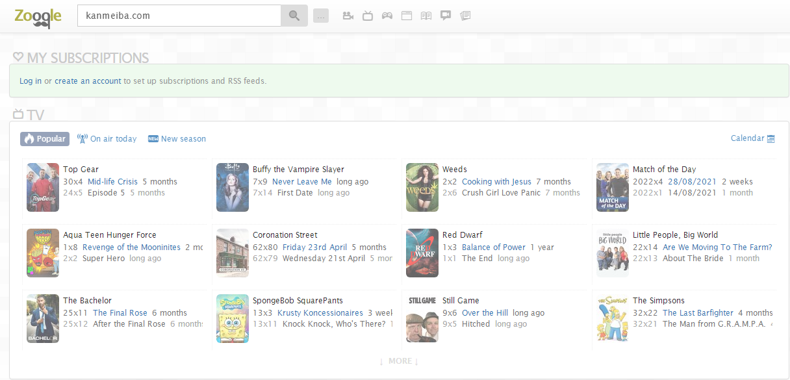Viewport: 790px width, 380px height.
Task: Click Super Hero under Aqua Teen
Action: point(103,259)
